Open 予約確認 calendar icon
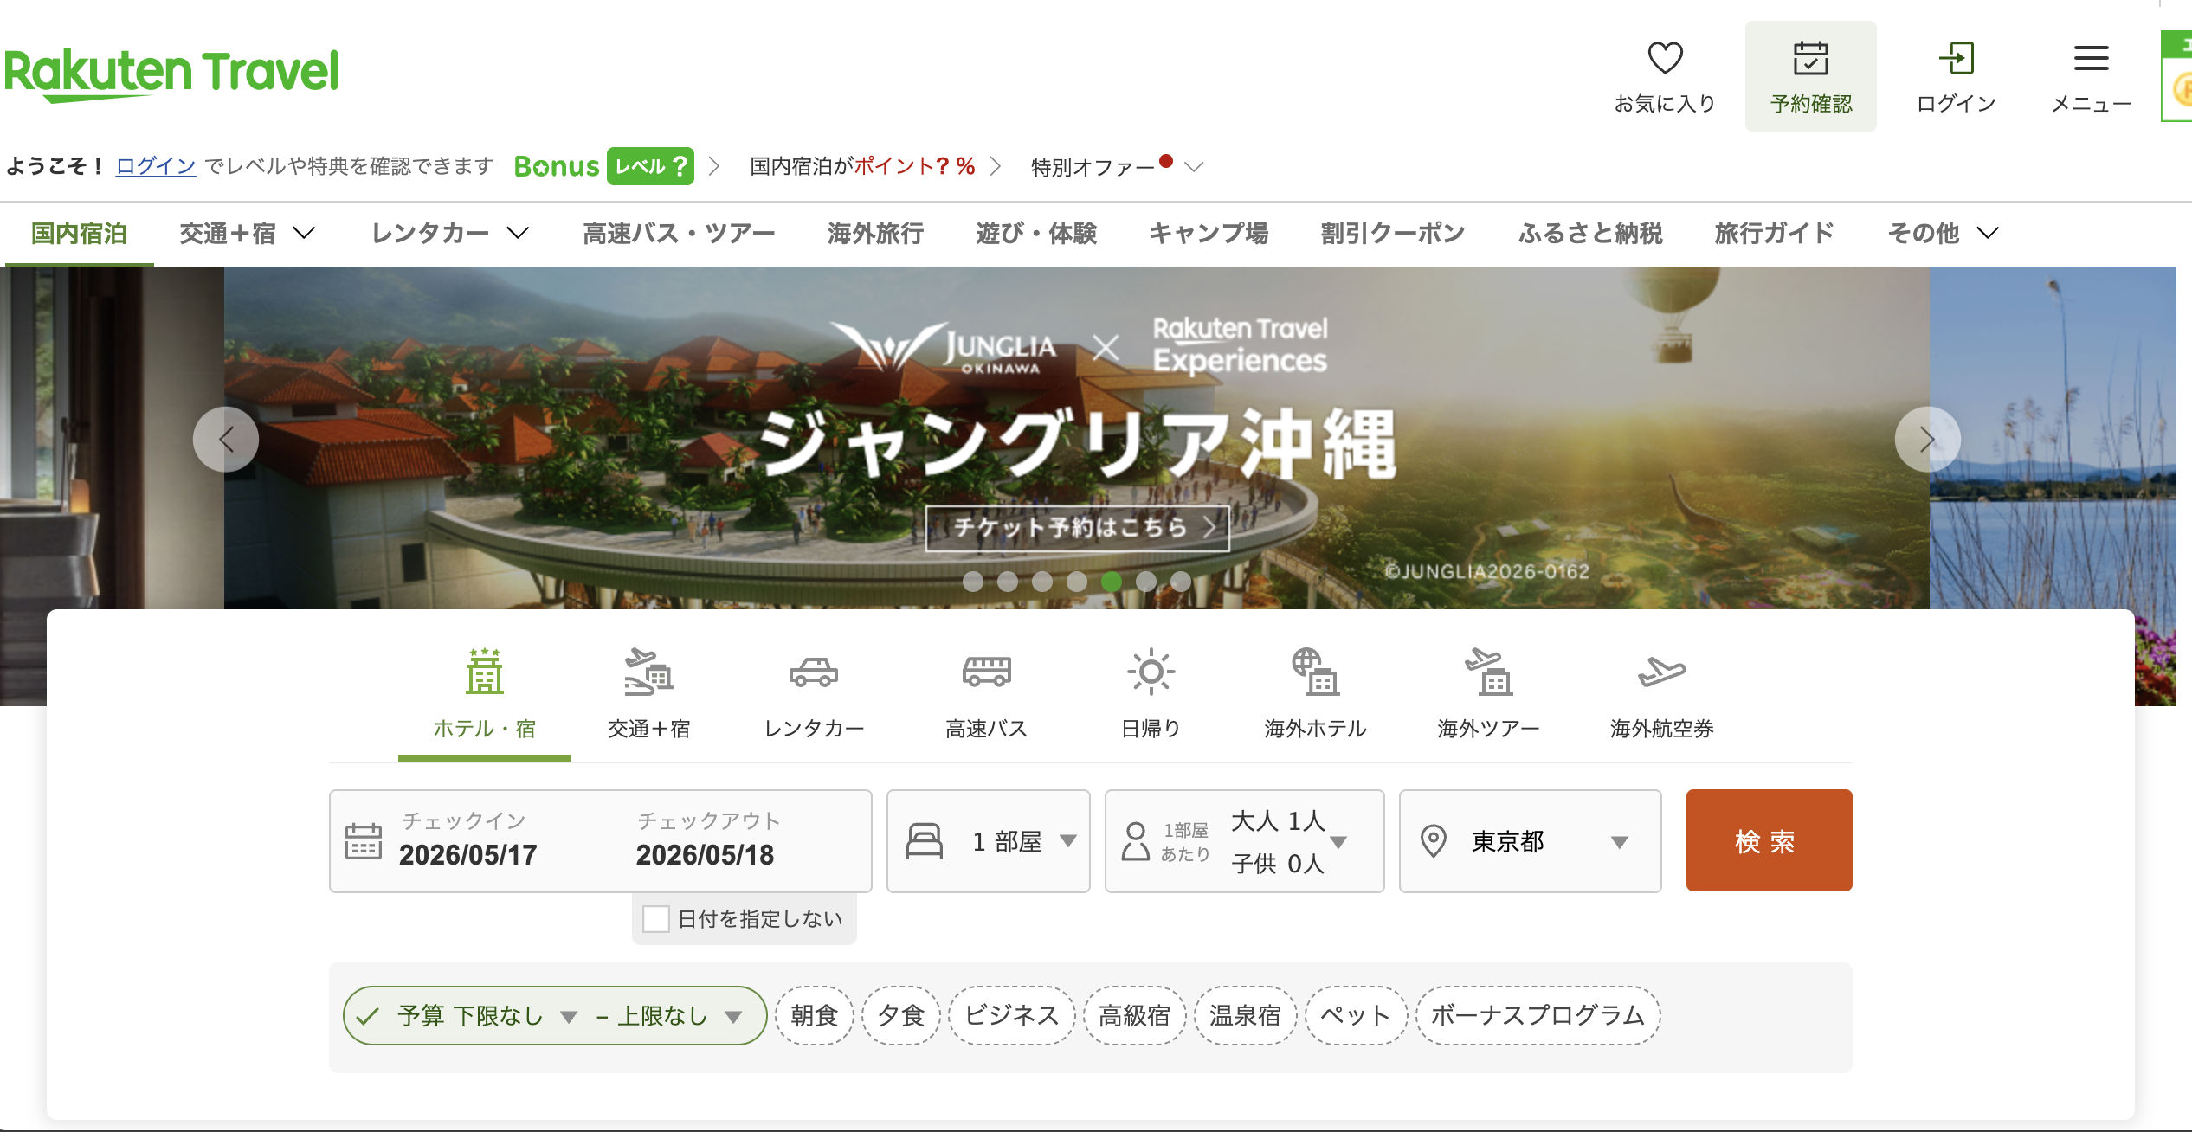The height and width of the screenshot is (1132, 2192). pyautogui.click(x=1810, y=59)
